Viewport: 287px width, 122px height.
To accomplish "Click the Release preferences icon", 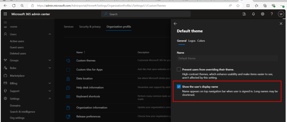I will pyautogui.click(x=68, y=117).
